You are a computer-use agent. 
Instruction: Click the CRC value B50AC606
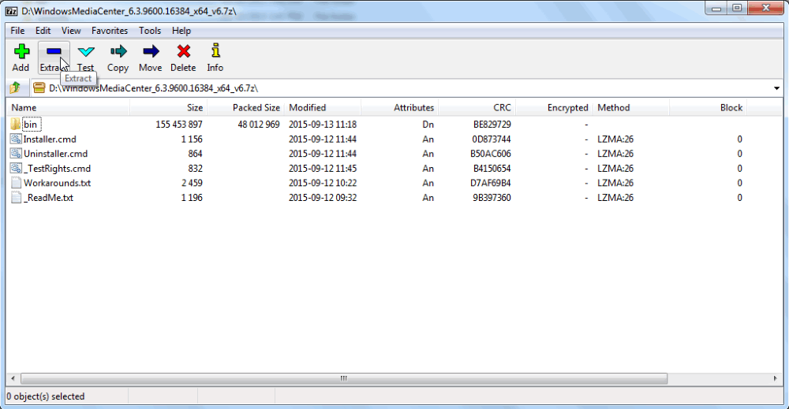click(491, 154)
